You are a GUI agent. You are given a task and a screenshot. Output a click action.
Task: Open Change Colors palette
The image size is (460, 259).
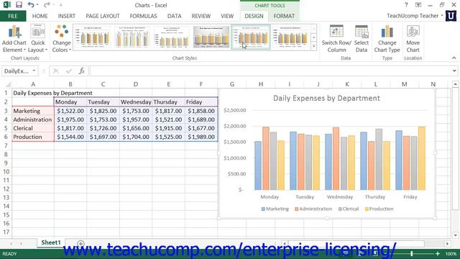[61, 39]
